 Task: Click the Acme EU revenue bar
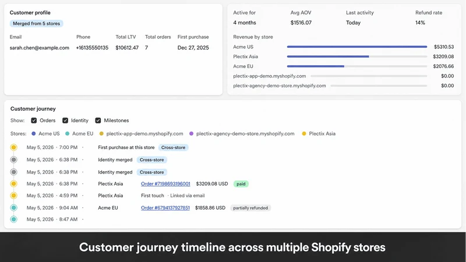coord(357,66)
